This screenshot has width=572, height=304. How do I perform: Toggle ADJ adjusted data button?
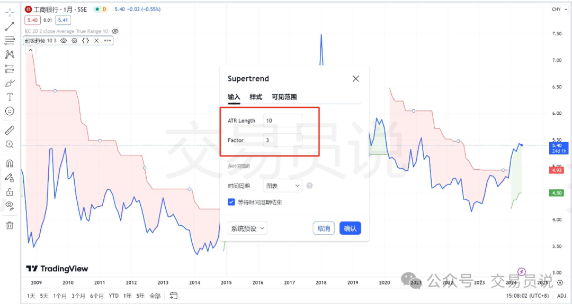(x=562, y=296)
